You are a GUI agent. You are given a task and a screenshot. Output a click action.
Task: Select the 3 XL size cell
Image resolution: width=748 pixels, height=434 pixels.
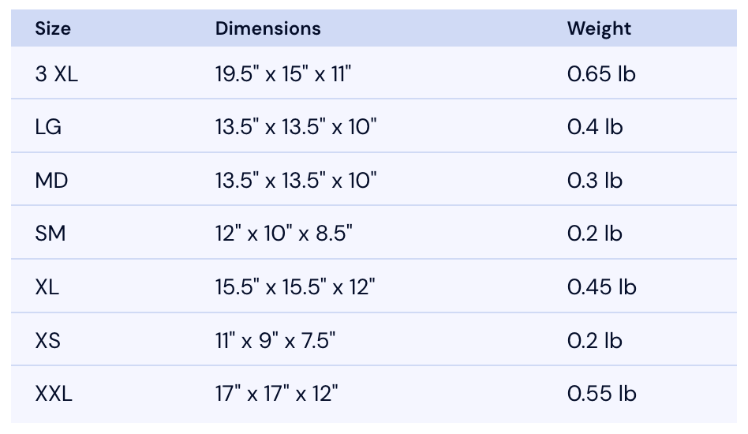point(56,74)
